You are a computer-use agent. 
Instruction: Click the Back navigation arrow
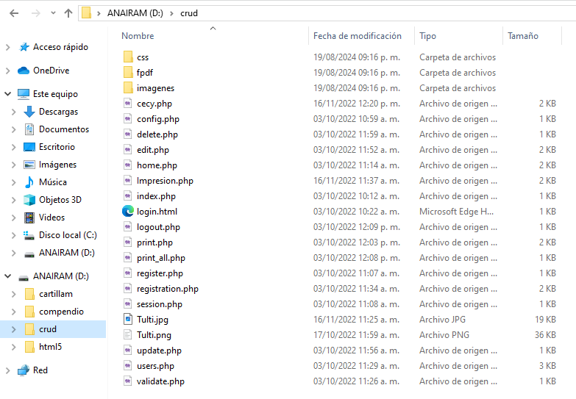pyautogui.click(x=14, y=13)
